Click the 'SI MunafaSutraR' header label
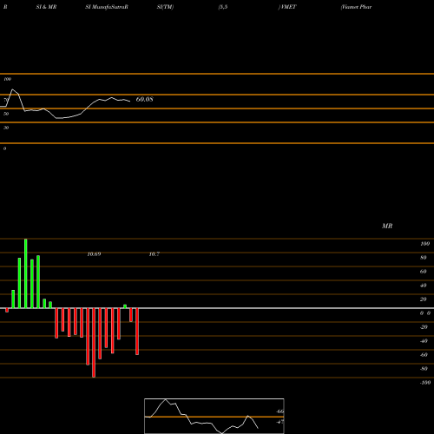This screenshot has width=434, height=434. click(x=107, y=7)
